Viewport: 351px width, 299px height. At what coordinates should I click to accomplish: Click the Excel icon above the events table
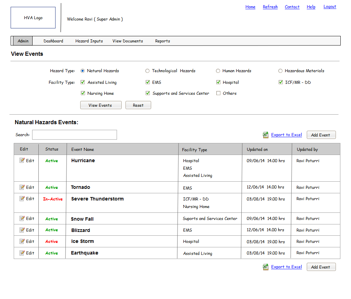[x=266, y=135]
